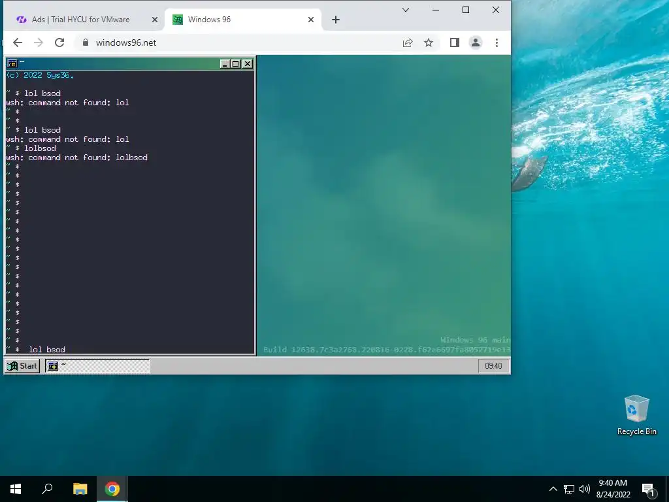Maximize the Windows 96 terminal window
The image size is (669, 502).
(x=235, y=64)
